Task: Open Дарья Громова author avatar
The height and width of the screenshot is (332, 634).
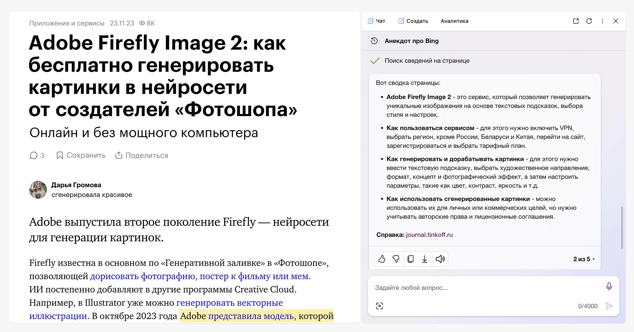Action: pyautogui.click(x=38, y=190)
